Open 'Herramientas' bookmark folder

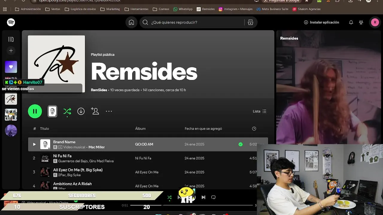coord(136,9)
